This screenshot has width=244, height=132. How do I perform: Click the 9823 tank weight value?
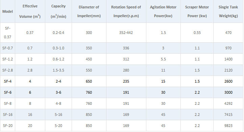click(x=228, y=126)
